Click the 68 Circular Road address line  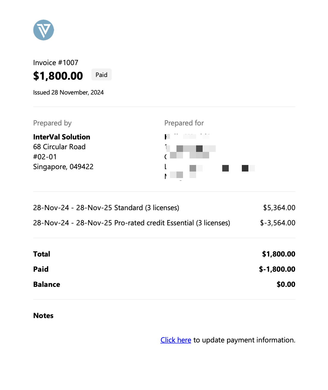[59, 147]
